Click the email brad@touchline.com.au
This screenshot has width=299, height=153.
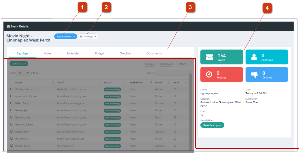click(x=70, y=139)
